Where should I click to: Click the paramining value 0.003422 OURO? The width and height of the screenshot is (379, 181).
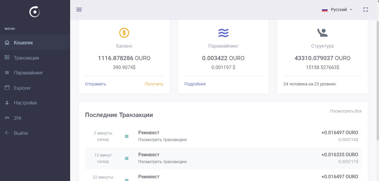click(x=223, y=58)
